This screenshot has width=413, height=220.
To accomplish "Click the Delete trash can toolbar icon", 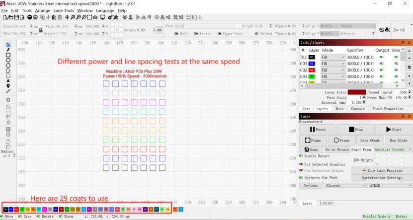I will pyautogui.click(x=60, y=17).
